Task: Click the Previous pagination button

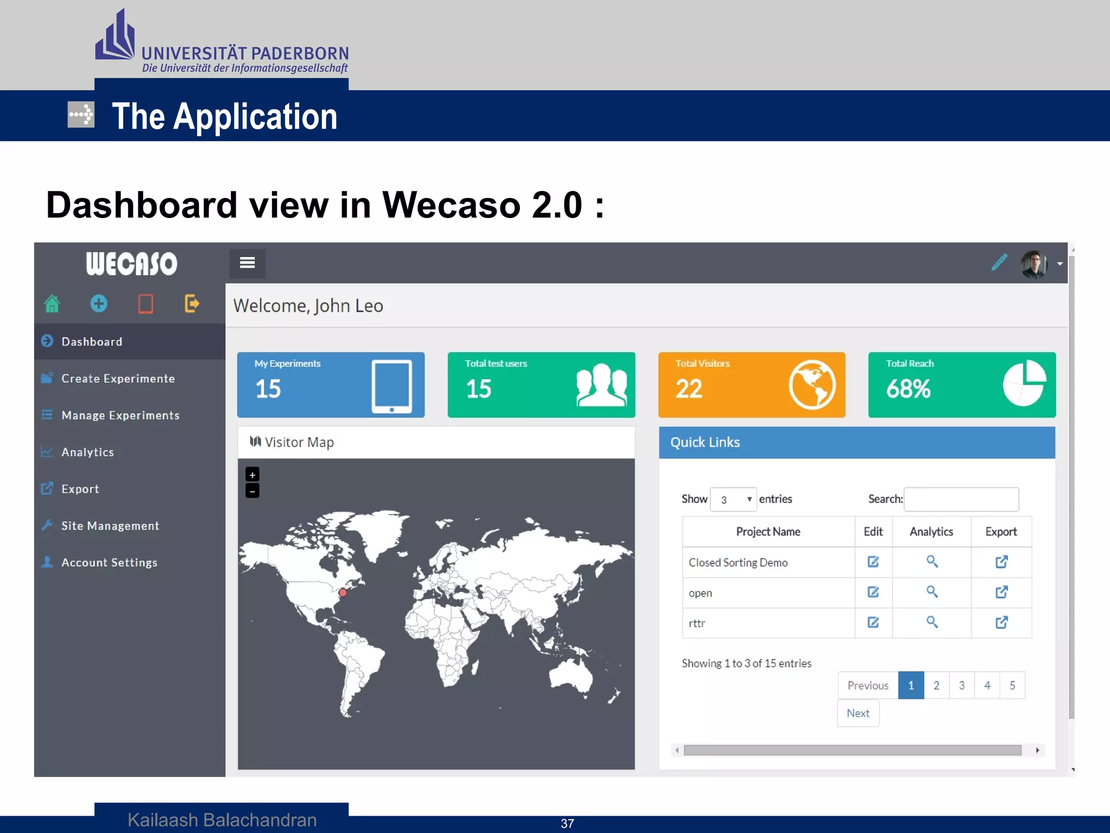Action: tap(868, 685)
